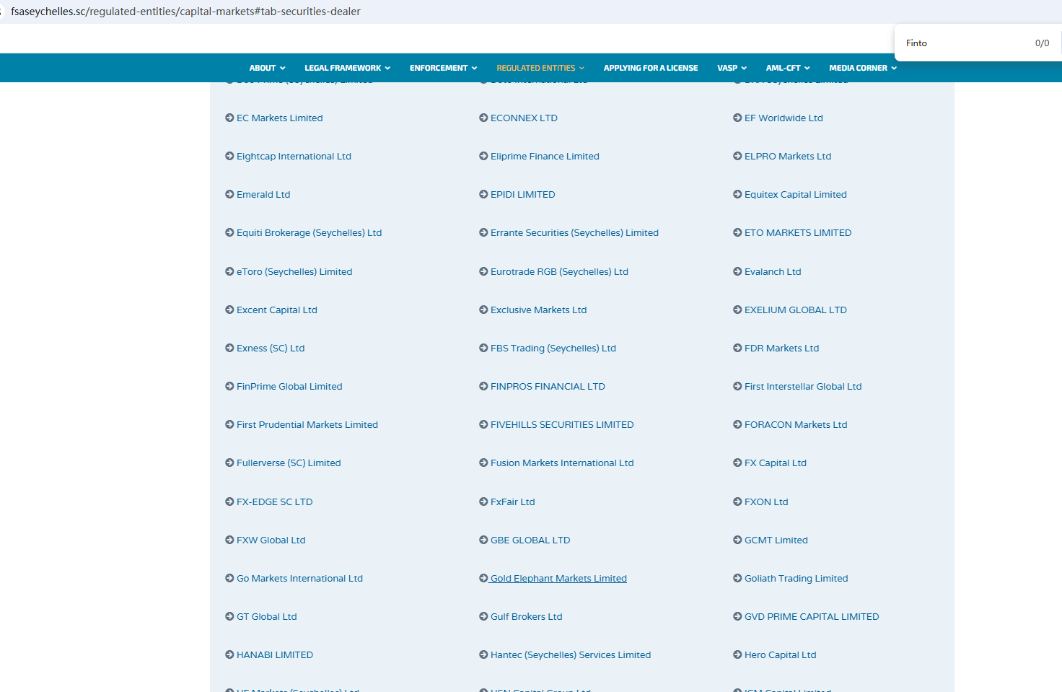Click the arrow icon beside Eightcap International Ltd

click(229, 156)
